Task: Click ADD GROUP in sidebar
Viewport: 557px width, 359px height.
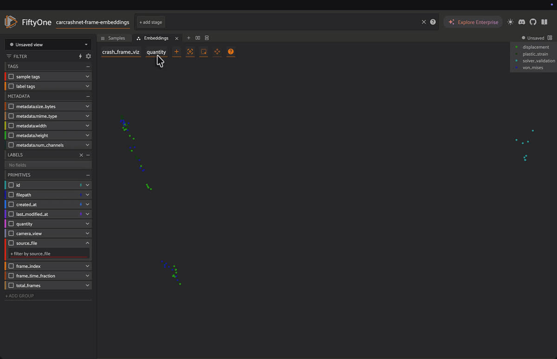Action: (x=19, y=296)
